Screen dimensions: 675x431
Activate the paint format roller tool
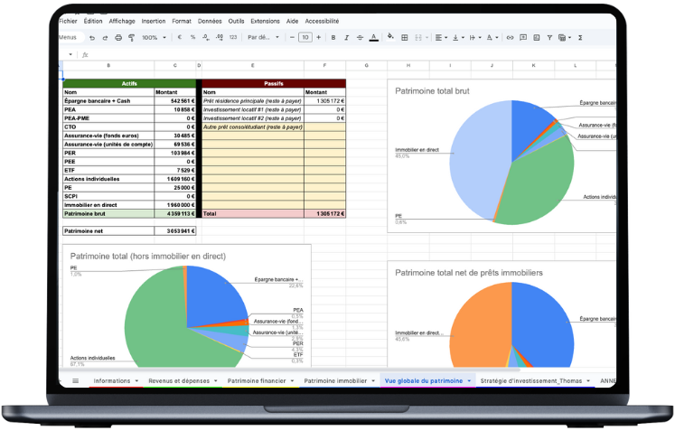[x=132, y=38]
